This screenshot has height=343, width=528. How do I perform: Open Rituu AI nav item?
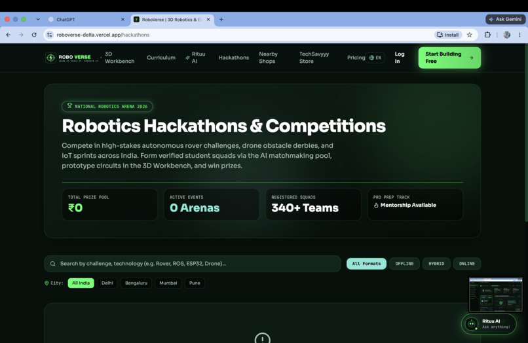click(196, 58)
